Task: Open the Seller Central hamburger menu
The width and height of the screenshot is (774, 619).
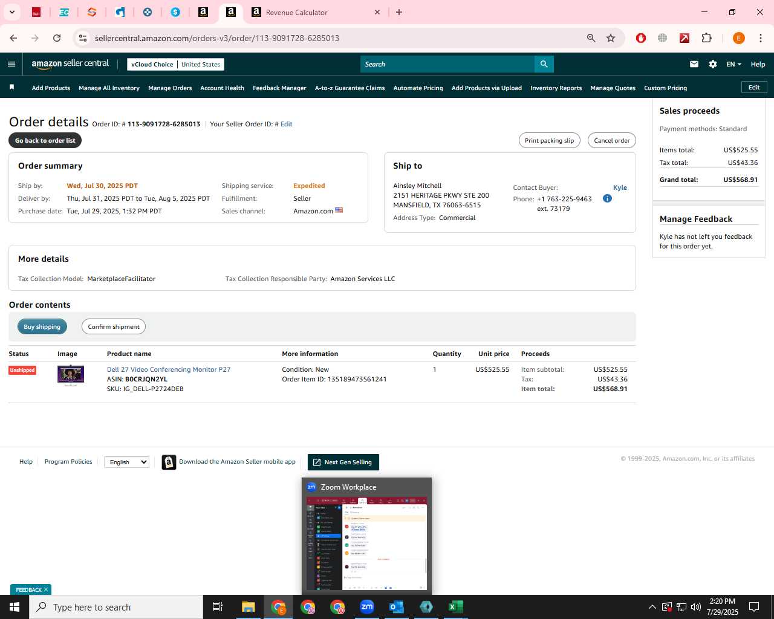Action: tap(11, 64)
